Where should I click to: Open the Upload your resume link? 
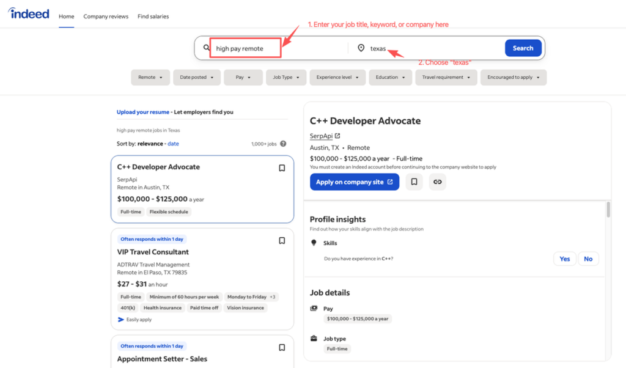pos(142,112)
